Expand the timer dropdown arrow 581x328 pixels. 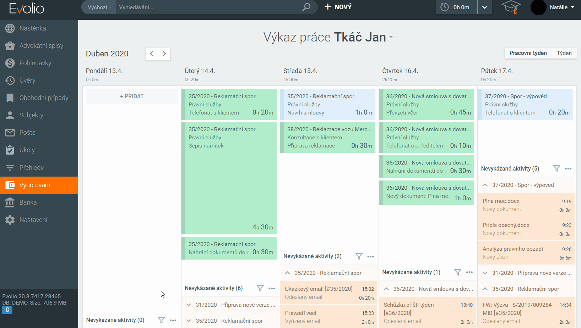pos(485,7)
